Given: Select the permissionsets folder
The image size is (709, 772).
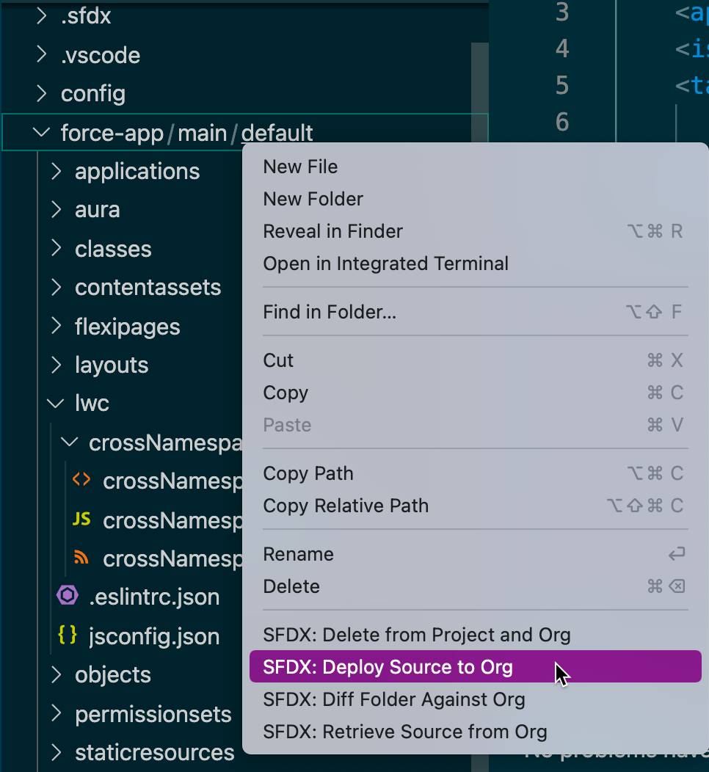Looking at the screenshot, I should (153, 714).
